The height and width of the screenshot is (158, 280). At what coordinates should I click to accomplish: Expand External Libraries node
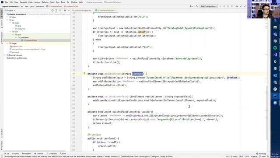pos(5,55)
